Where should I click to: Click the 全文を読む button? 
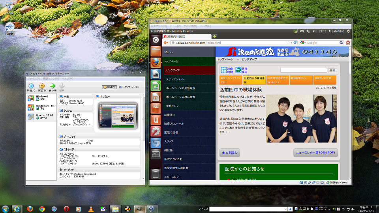pos(230,153)
